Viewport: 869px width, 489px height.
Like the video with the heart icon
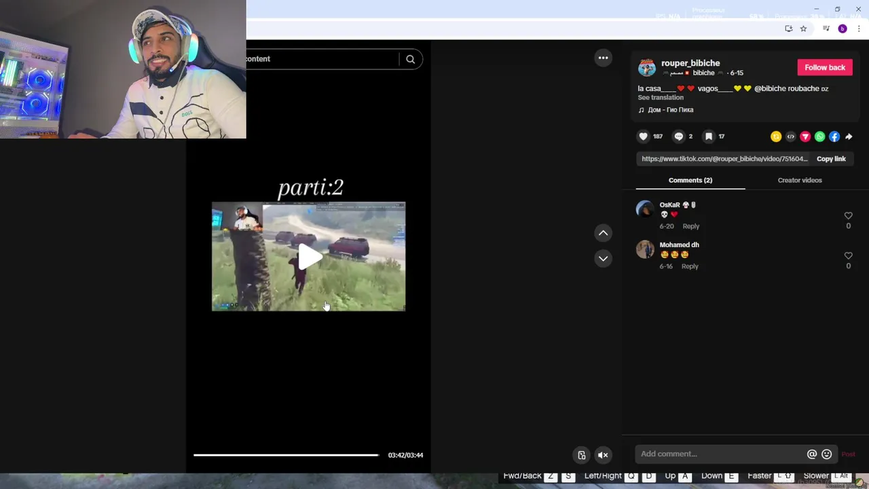pos(643,137)
